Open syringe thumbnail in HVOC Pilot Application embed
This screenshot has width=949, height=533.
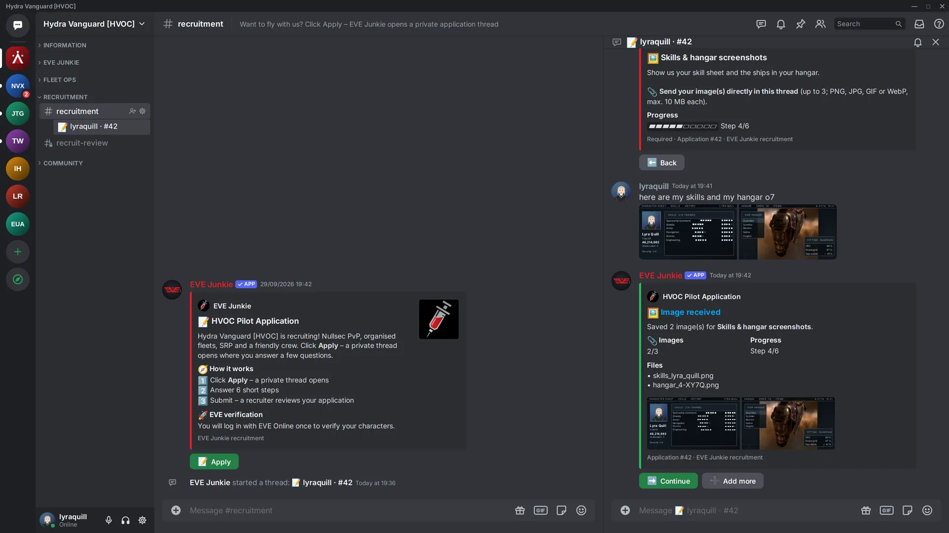[439, 319]
